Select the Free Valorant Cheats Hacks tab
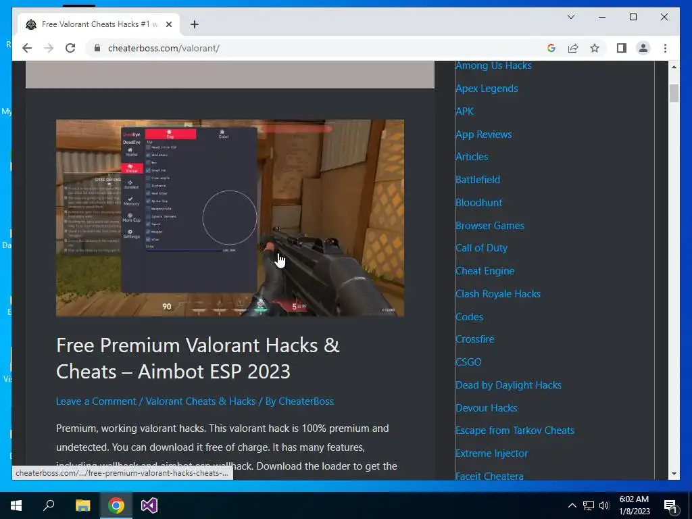 point(99,24)
